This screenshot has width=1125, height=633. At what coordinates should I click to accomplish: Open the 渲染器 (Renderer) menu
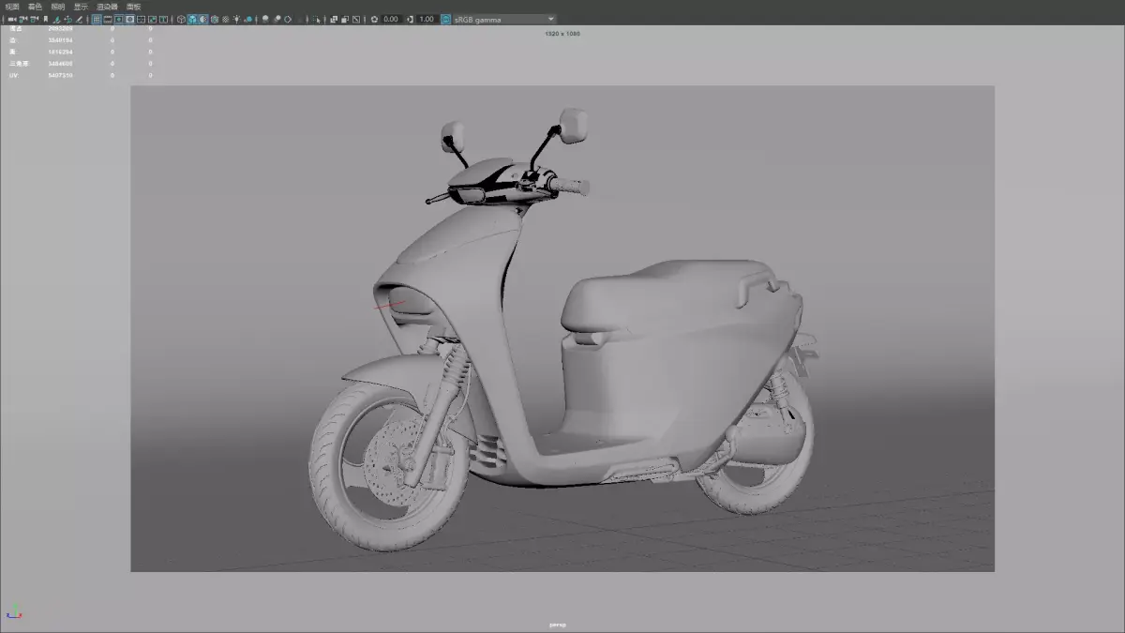(x=107, y=7)
